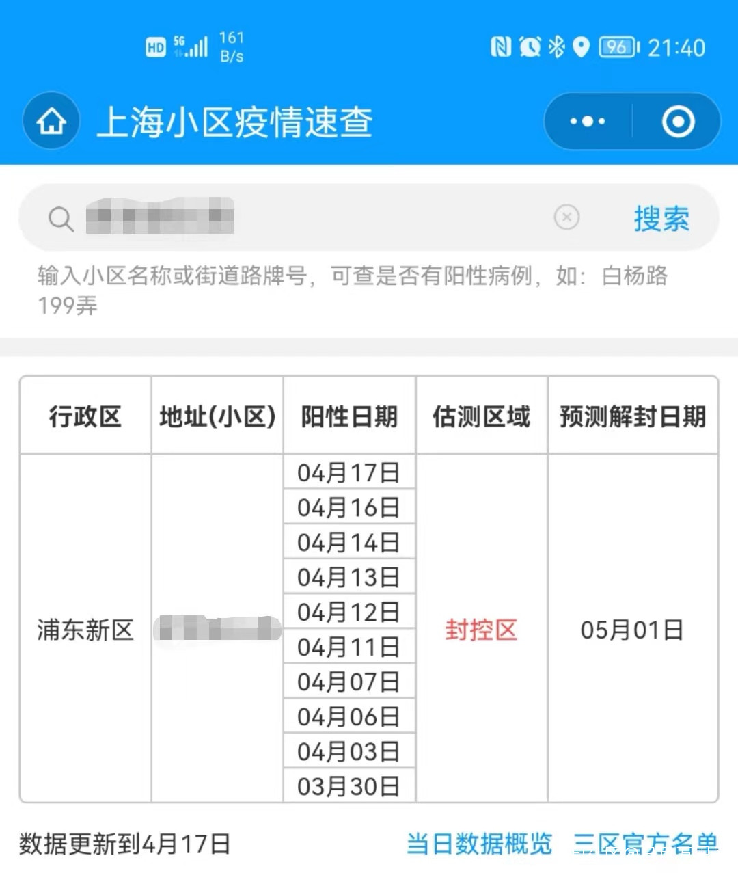The image size is (738, 873).
Task: Tap the red 封控区 label
Action: 481,630
